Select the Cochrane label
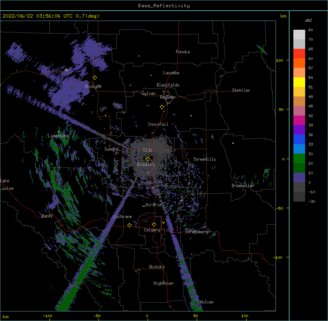The width and height of the screenshot is (328, 321). 123,217
